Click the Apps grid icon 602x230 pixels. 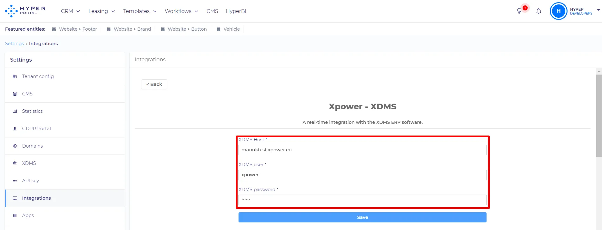coord(15,215)
